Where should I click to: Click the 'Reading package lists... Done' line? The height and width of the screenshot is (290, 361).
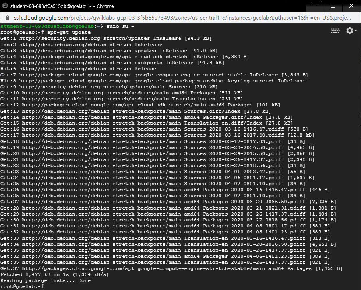[46, 280]
